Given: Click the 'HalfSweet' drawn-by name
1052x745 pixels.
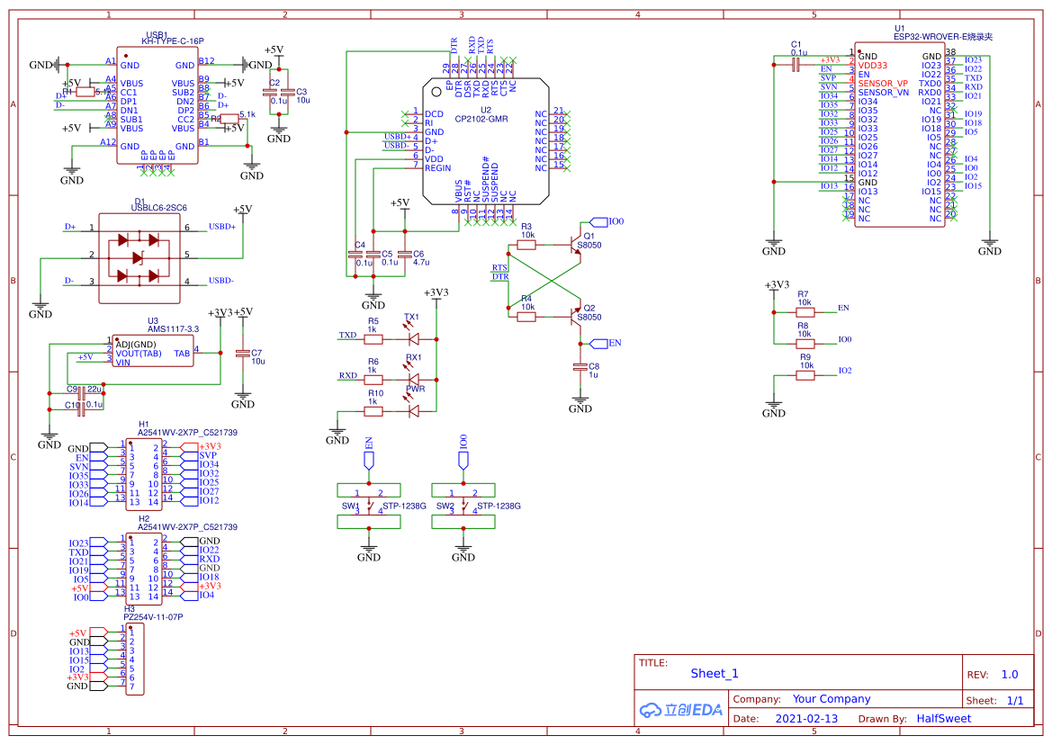Looking at the screenshot, I should [944, 718].
